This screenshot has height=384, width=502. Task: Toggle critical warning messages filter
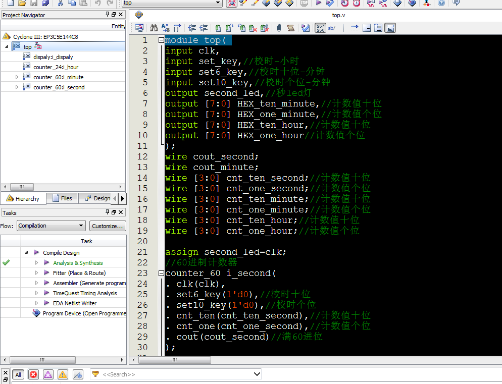pyautogui.click(x=48, y=374)
